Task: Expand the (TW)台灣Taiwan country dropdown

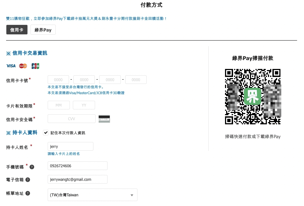Action: tap(93, 195)
